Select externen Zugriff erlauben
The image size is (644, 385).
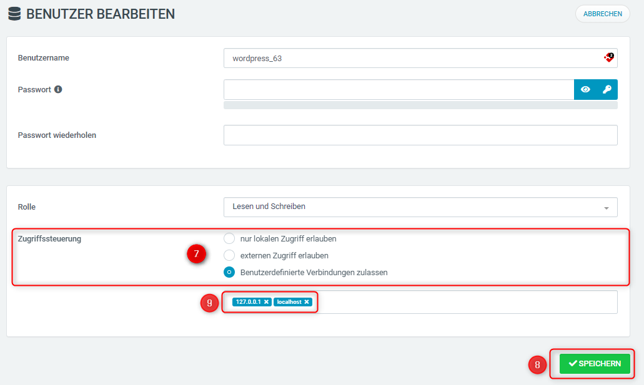[229, 255]
